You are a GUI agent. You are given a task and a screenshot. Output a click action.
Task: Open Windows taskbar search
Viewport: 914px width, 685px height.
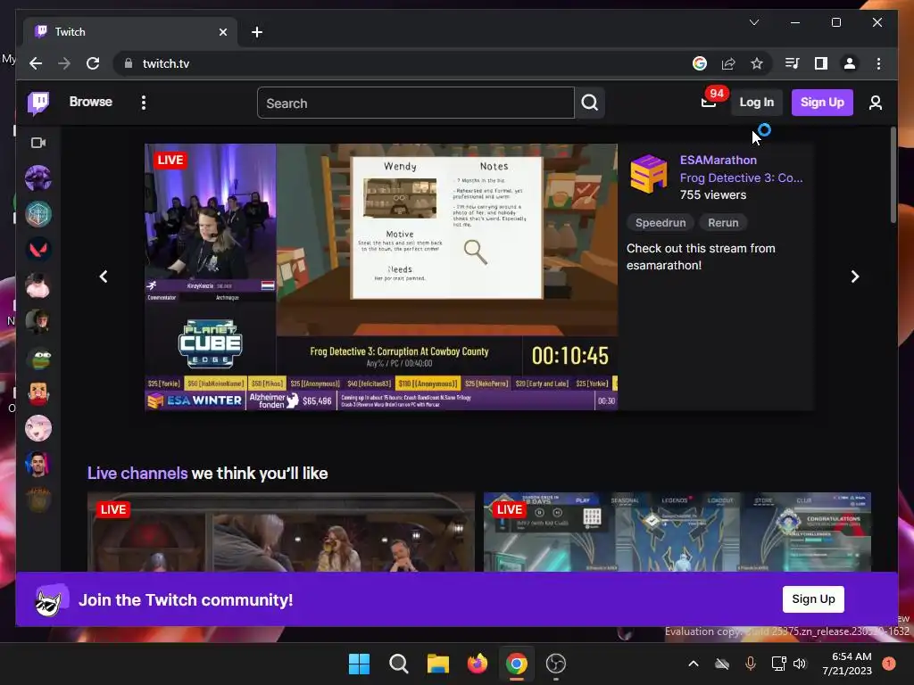399,664
